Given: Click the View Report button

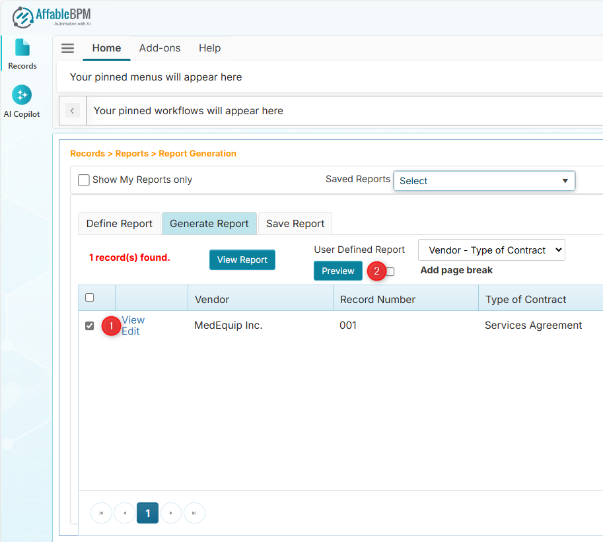Looking at the screenshot, I should 242,259.
